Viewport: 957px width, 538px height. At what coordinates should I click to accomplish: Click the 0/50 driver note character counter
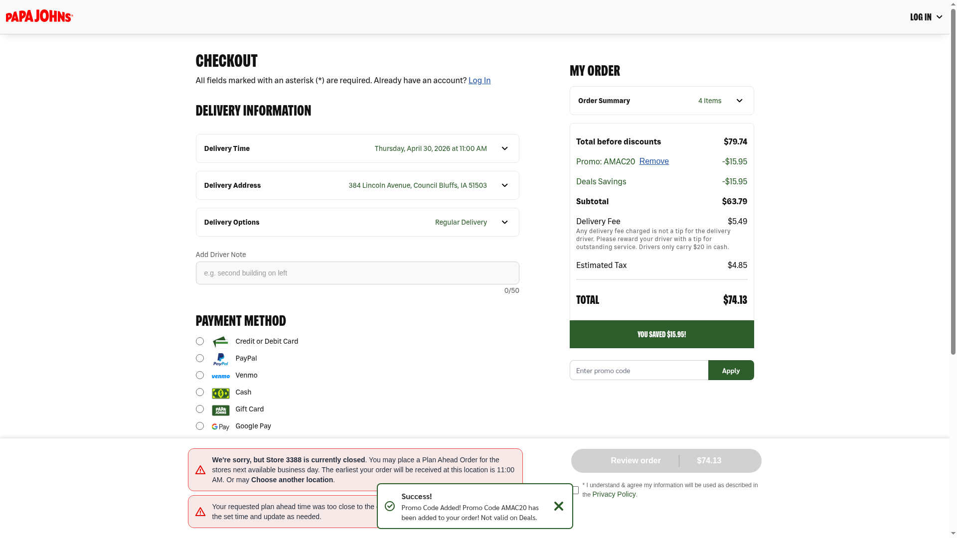512,290
